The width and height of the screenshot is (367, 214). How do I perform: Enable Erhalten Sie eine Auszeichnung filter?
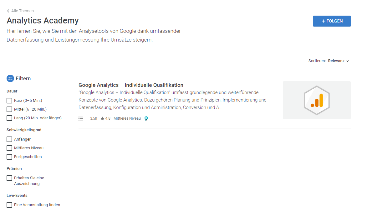pos(9,178)
